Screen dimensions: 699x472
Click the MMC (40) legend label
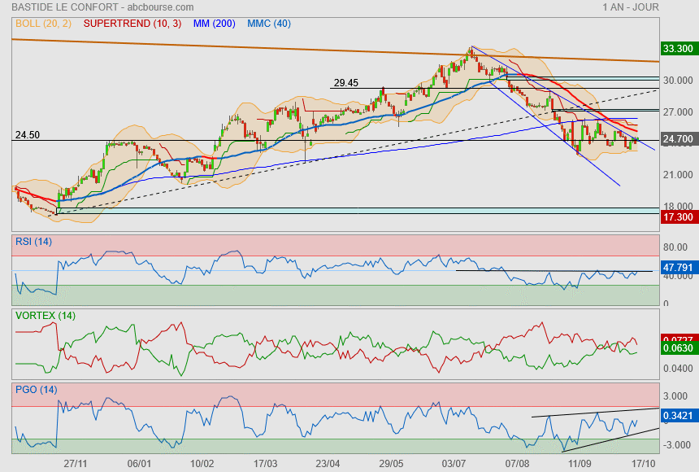click(x=269, y=24)
